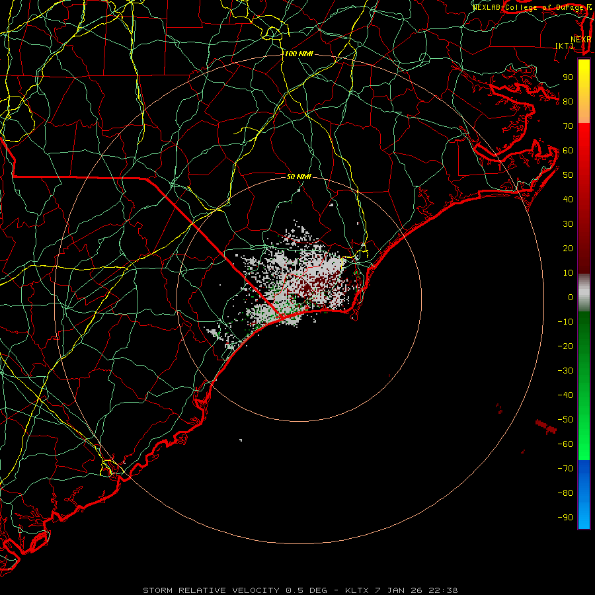Click the "100 NMI" range ring label
This screenshot has height=595, width=595.
299,54
